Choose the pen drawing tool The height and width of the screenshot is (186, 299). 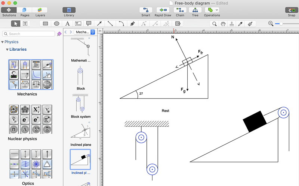(x=132, y=23)
